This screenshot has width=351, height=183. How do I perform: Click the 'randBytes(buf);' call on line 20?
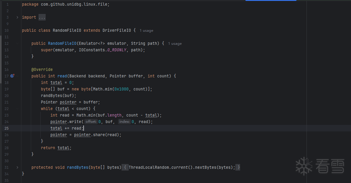coord(59,96)
